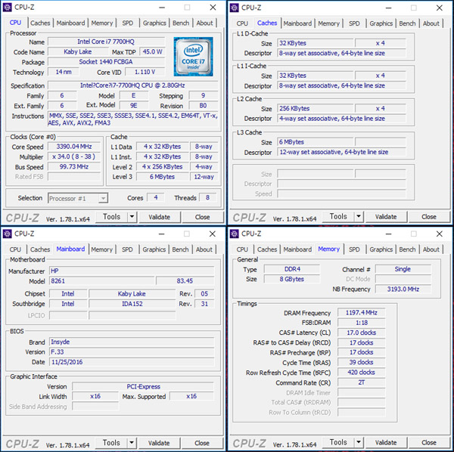This screenshot has width=454, height=452.
Task: Click Close button in the Caches tab window
Action: [429, 217]
